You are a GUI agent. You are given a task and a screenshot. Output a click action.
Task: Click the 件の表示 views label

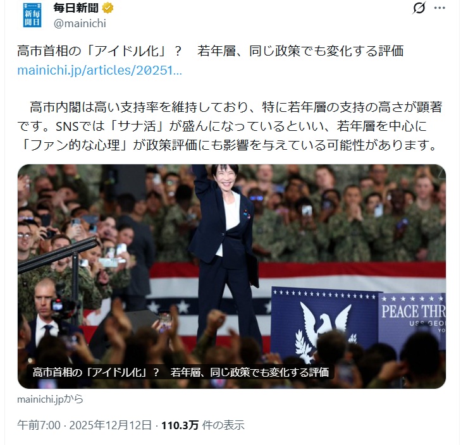(223, 425)
